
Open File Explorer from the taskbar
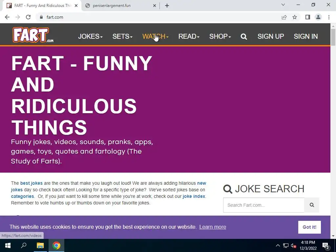click(x=40, y=245)
